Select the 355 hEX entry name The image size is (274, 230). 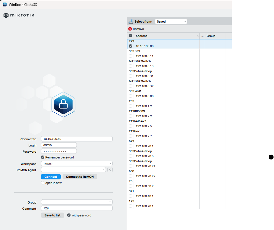[134, 51]
